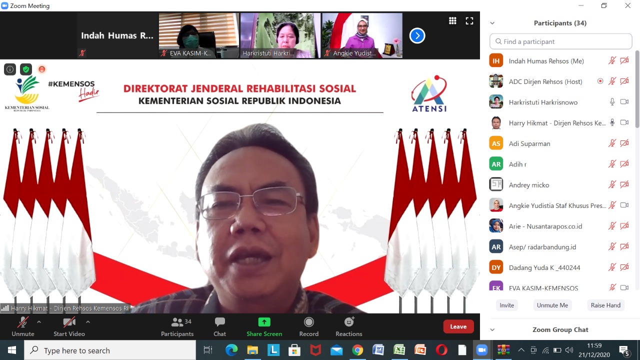
Task: Open Google Chrome from the taskbar
Action: pyautogui.click(x=357, y=350)
